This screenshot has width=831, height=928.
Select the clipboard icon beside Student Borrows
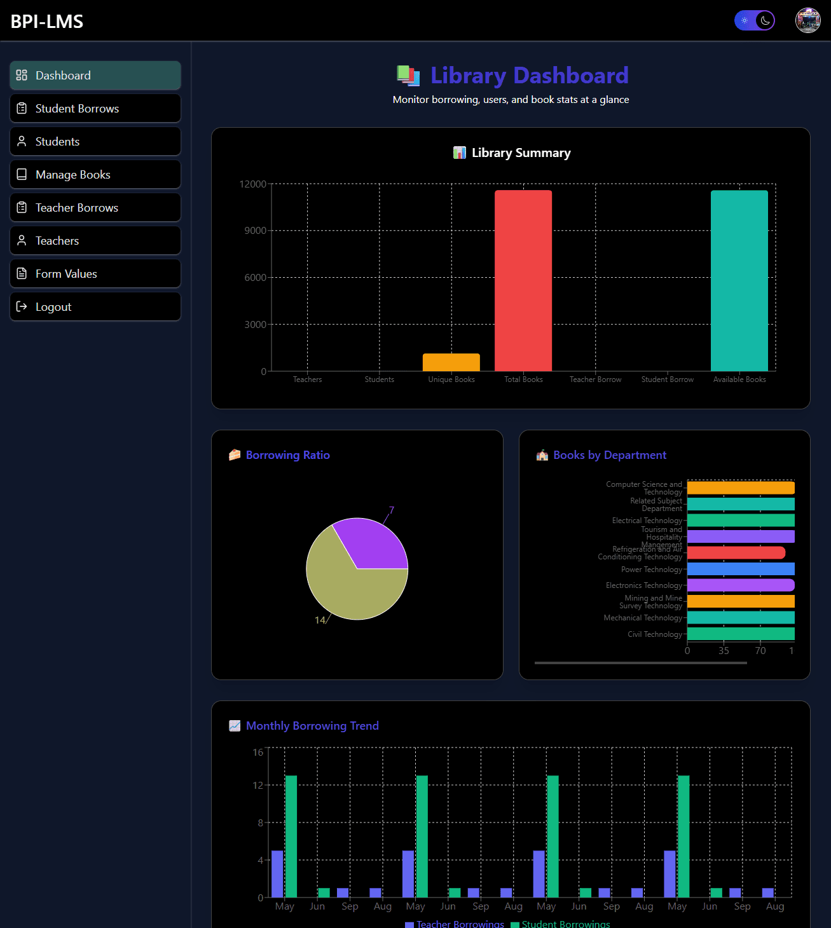pos(22,108)
